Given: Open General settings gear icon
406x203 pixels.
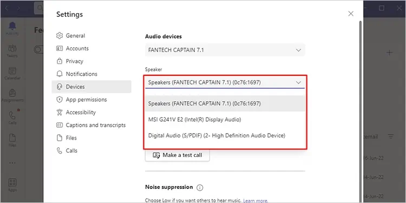Looking at the screenshot, I should pyautogui.click(x=60, y=36).
